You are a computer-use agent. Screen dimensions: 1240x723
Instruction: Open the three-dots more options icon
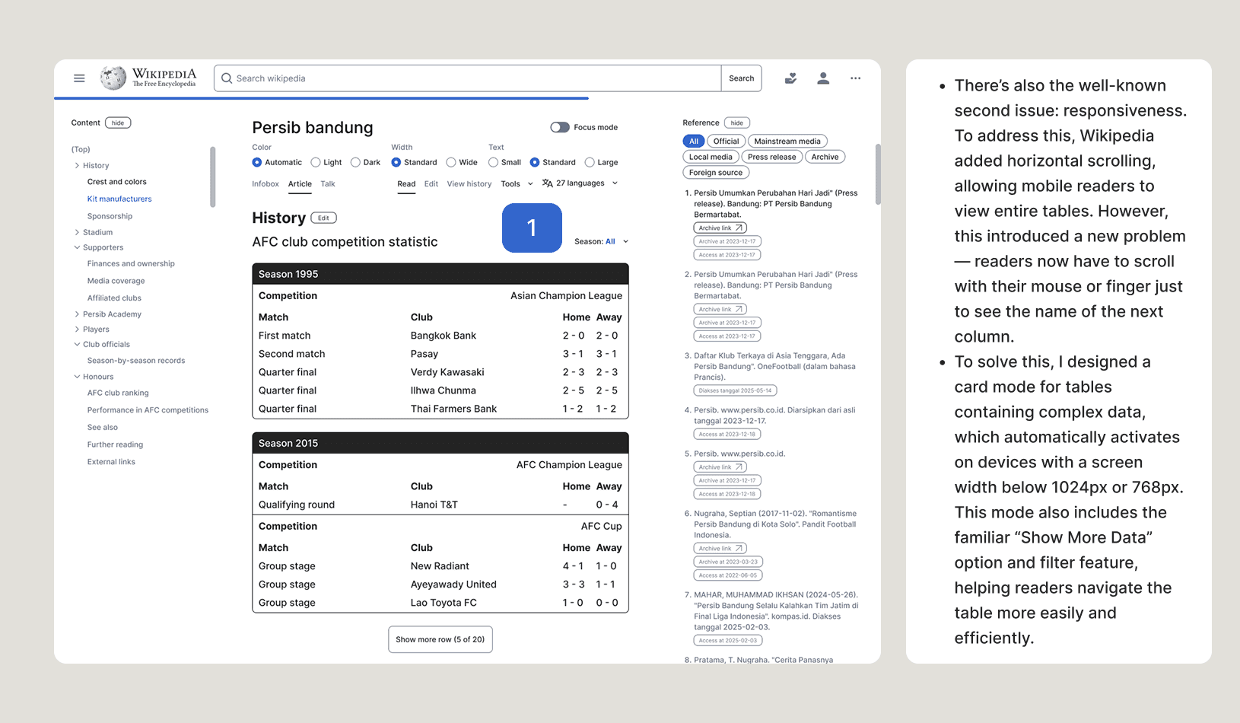click(856, 78)
